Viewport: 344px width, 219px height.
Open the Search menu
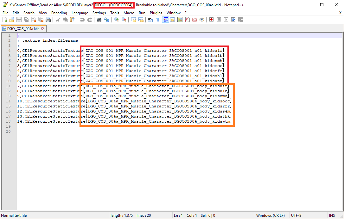click(x=29, y=13)
